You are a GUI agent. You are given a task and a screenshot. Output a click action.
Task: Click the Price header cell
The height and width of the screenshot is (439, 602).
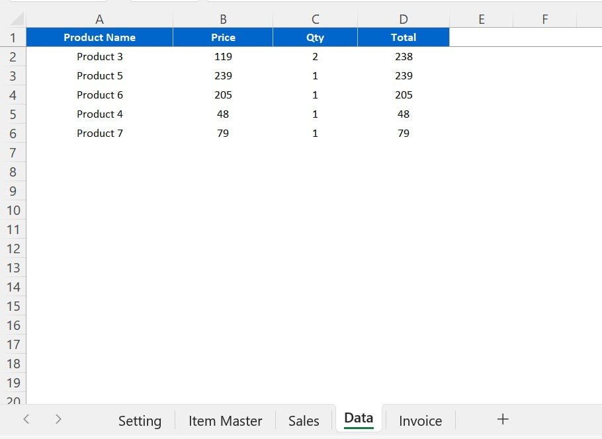pos(223,37)
